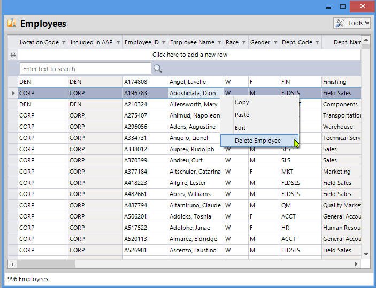Open the Dept. Code filter dropdown
The height and width of the screenshot is (288, 376).
pyautogui.click(x=317, y=42)
